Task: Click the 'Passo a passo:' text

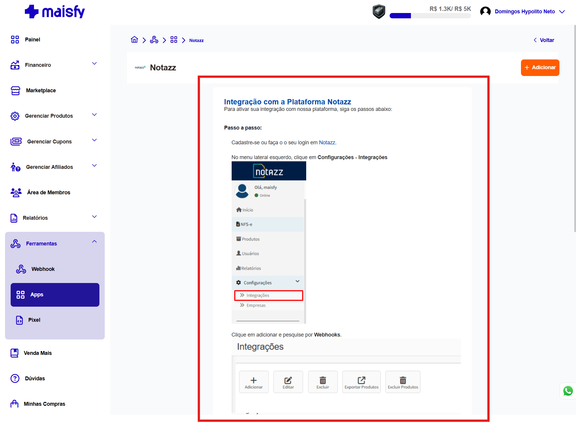Action: tap(243, 128)
